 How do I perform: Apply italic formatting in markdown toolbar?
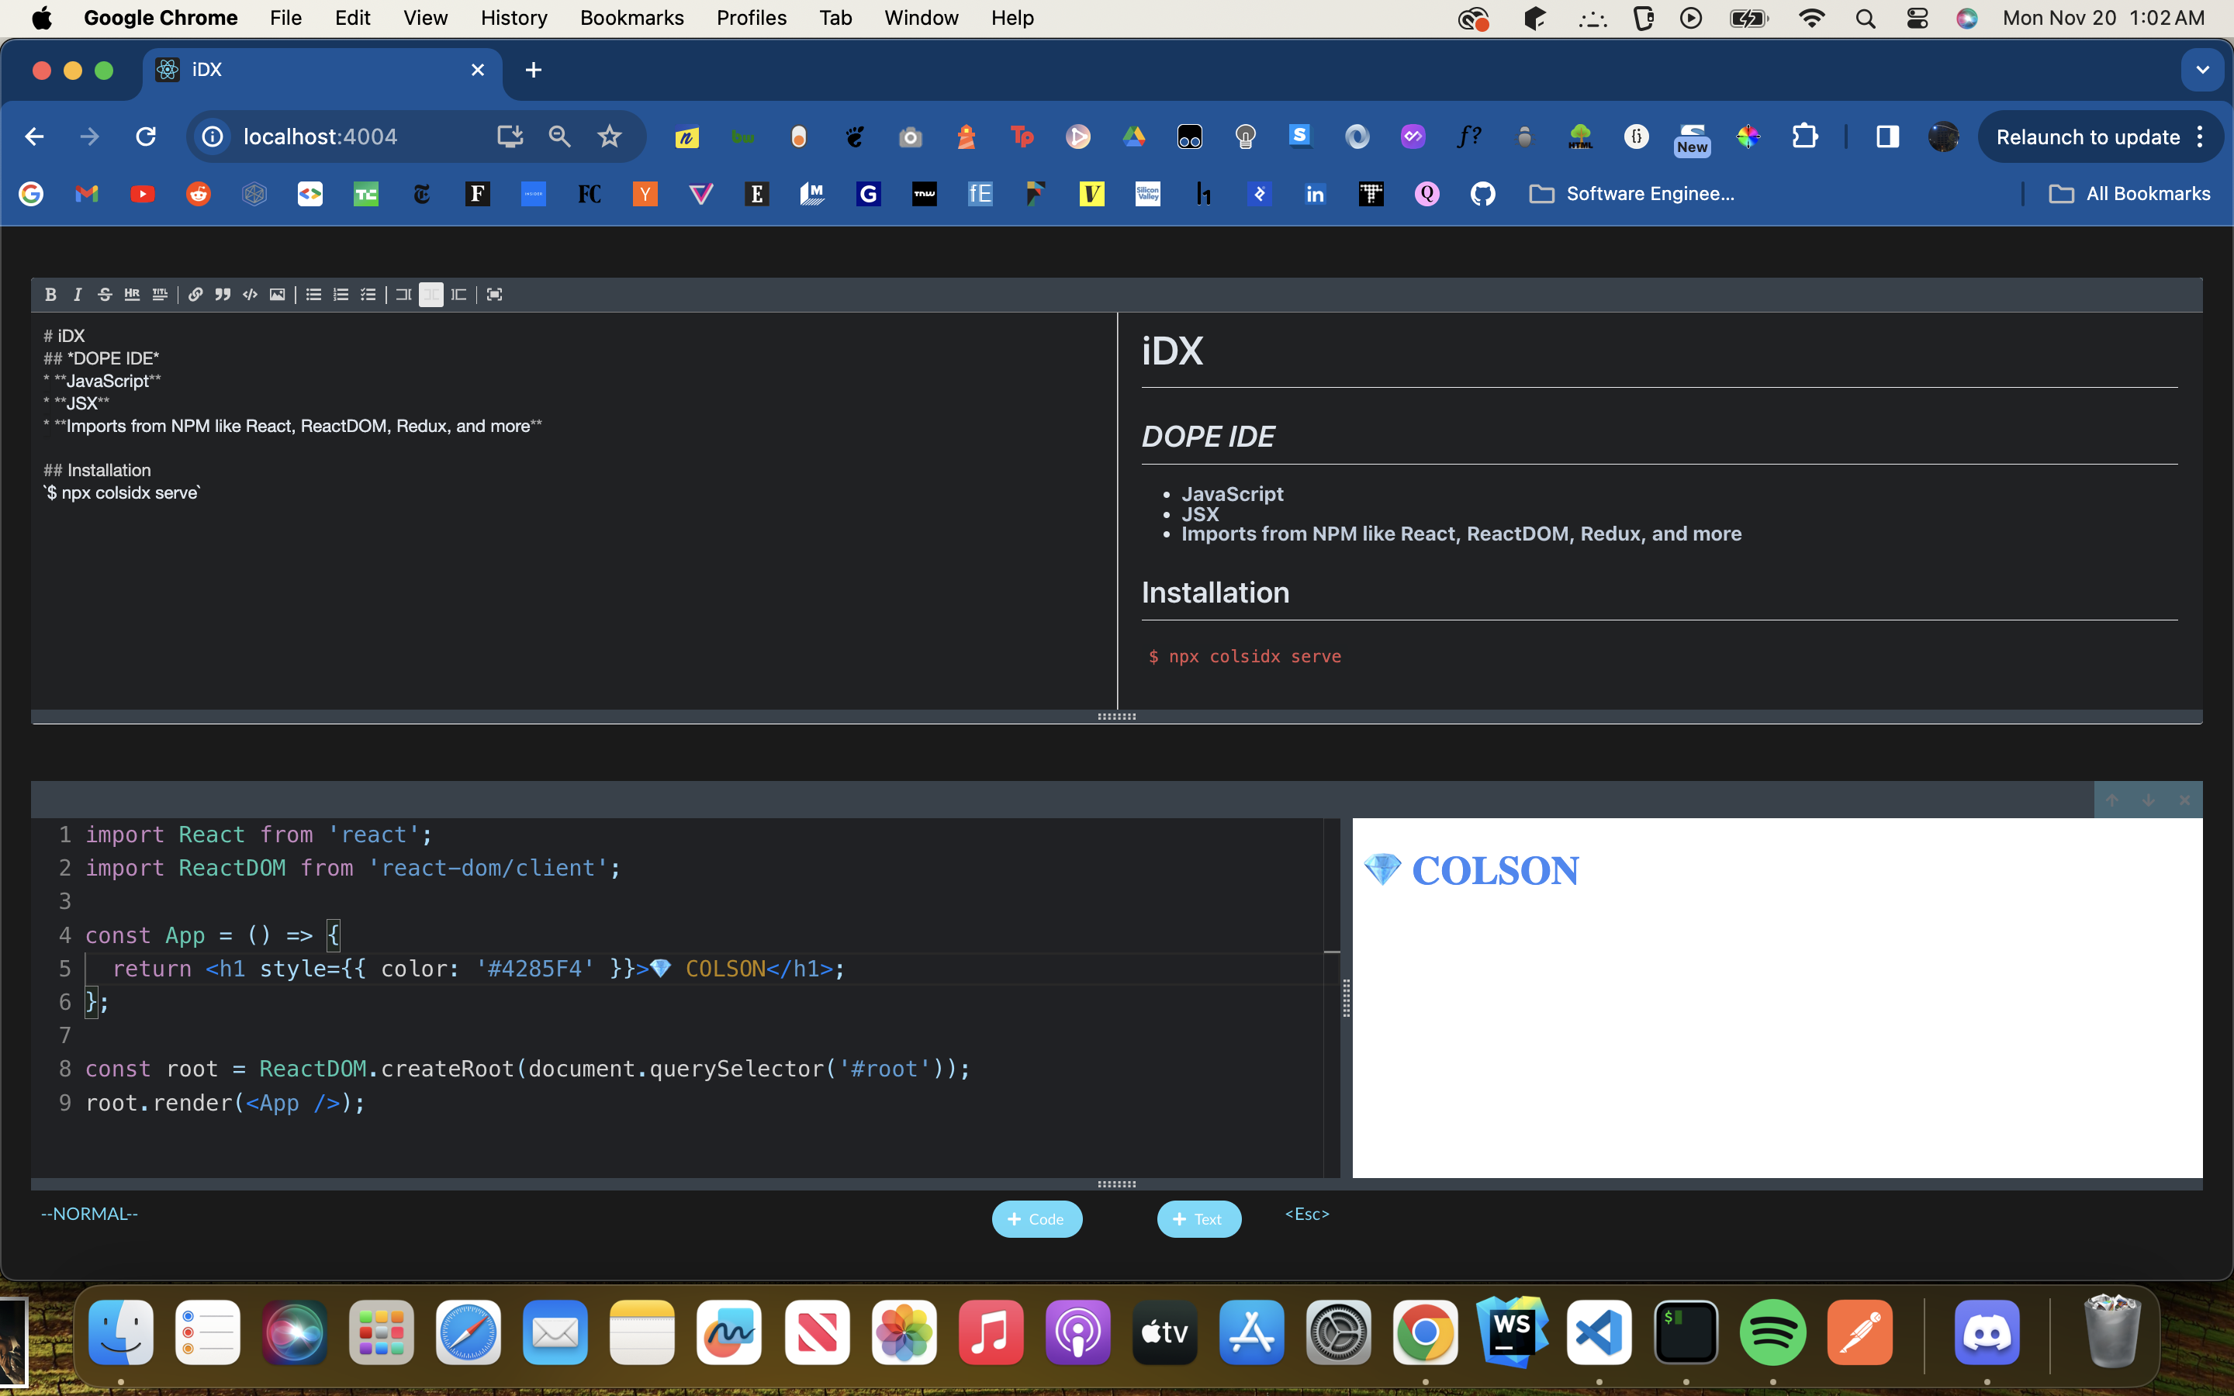coord(78,295)
